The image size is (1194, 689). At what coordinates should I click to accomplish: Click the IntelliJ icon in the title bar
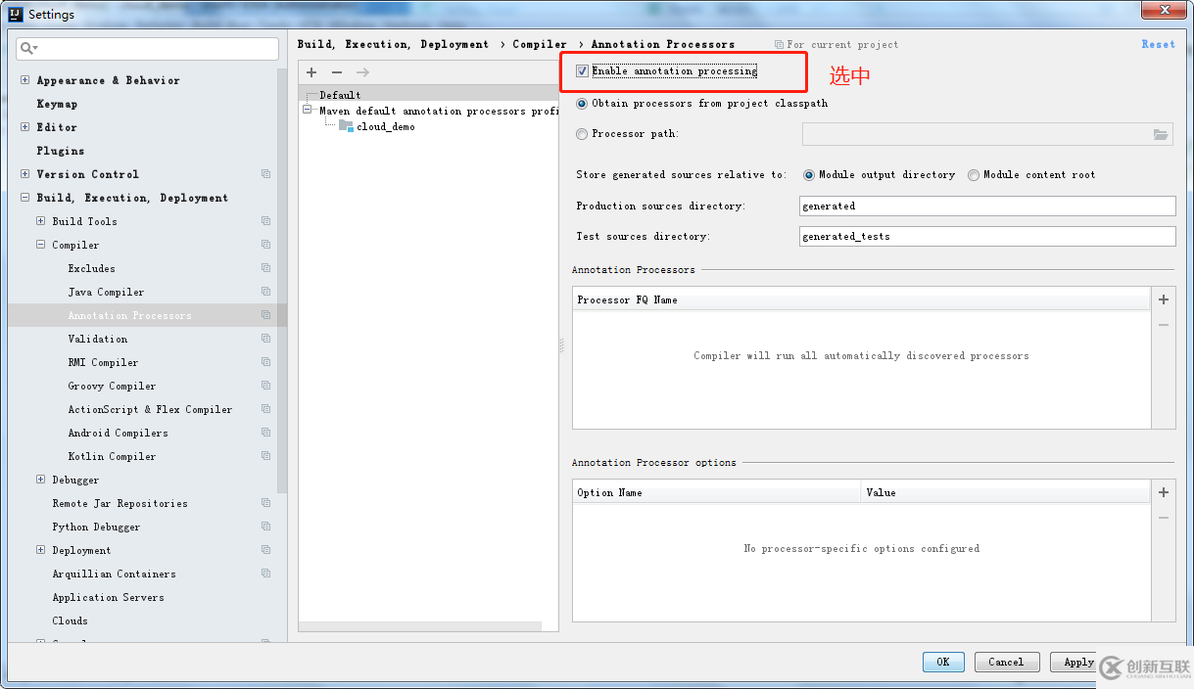tap(15, 15)
